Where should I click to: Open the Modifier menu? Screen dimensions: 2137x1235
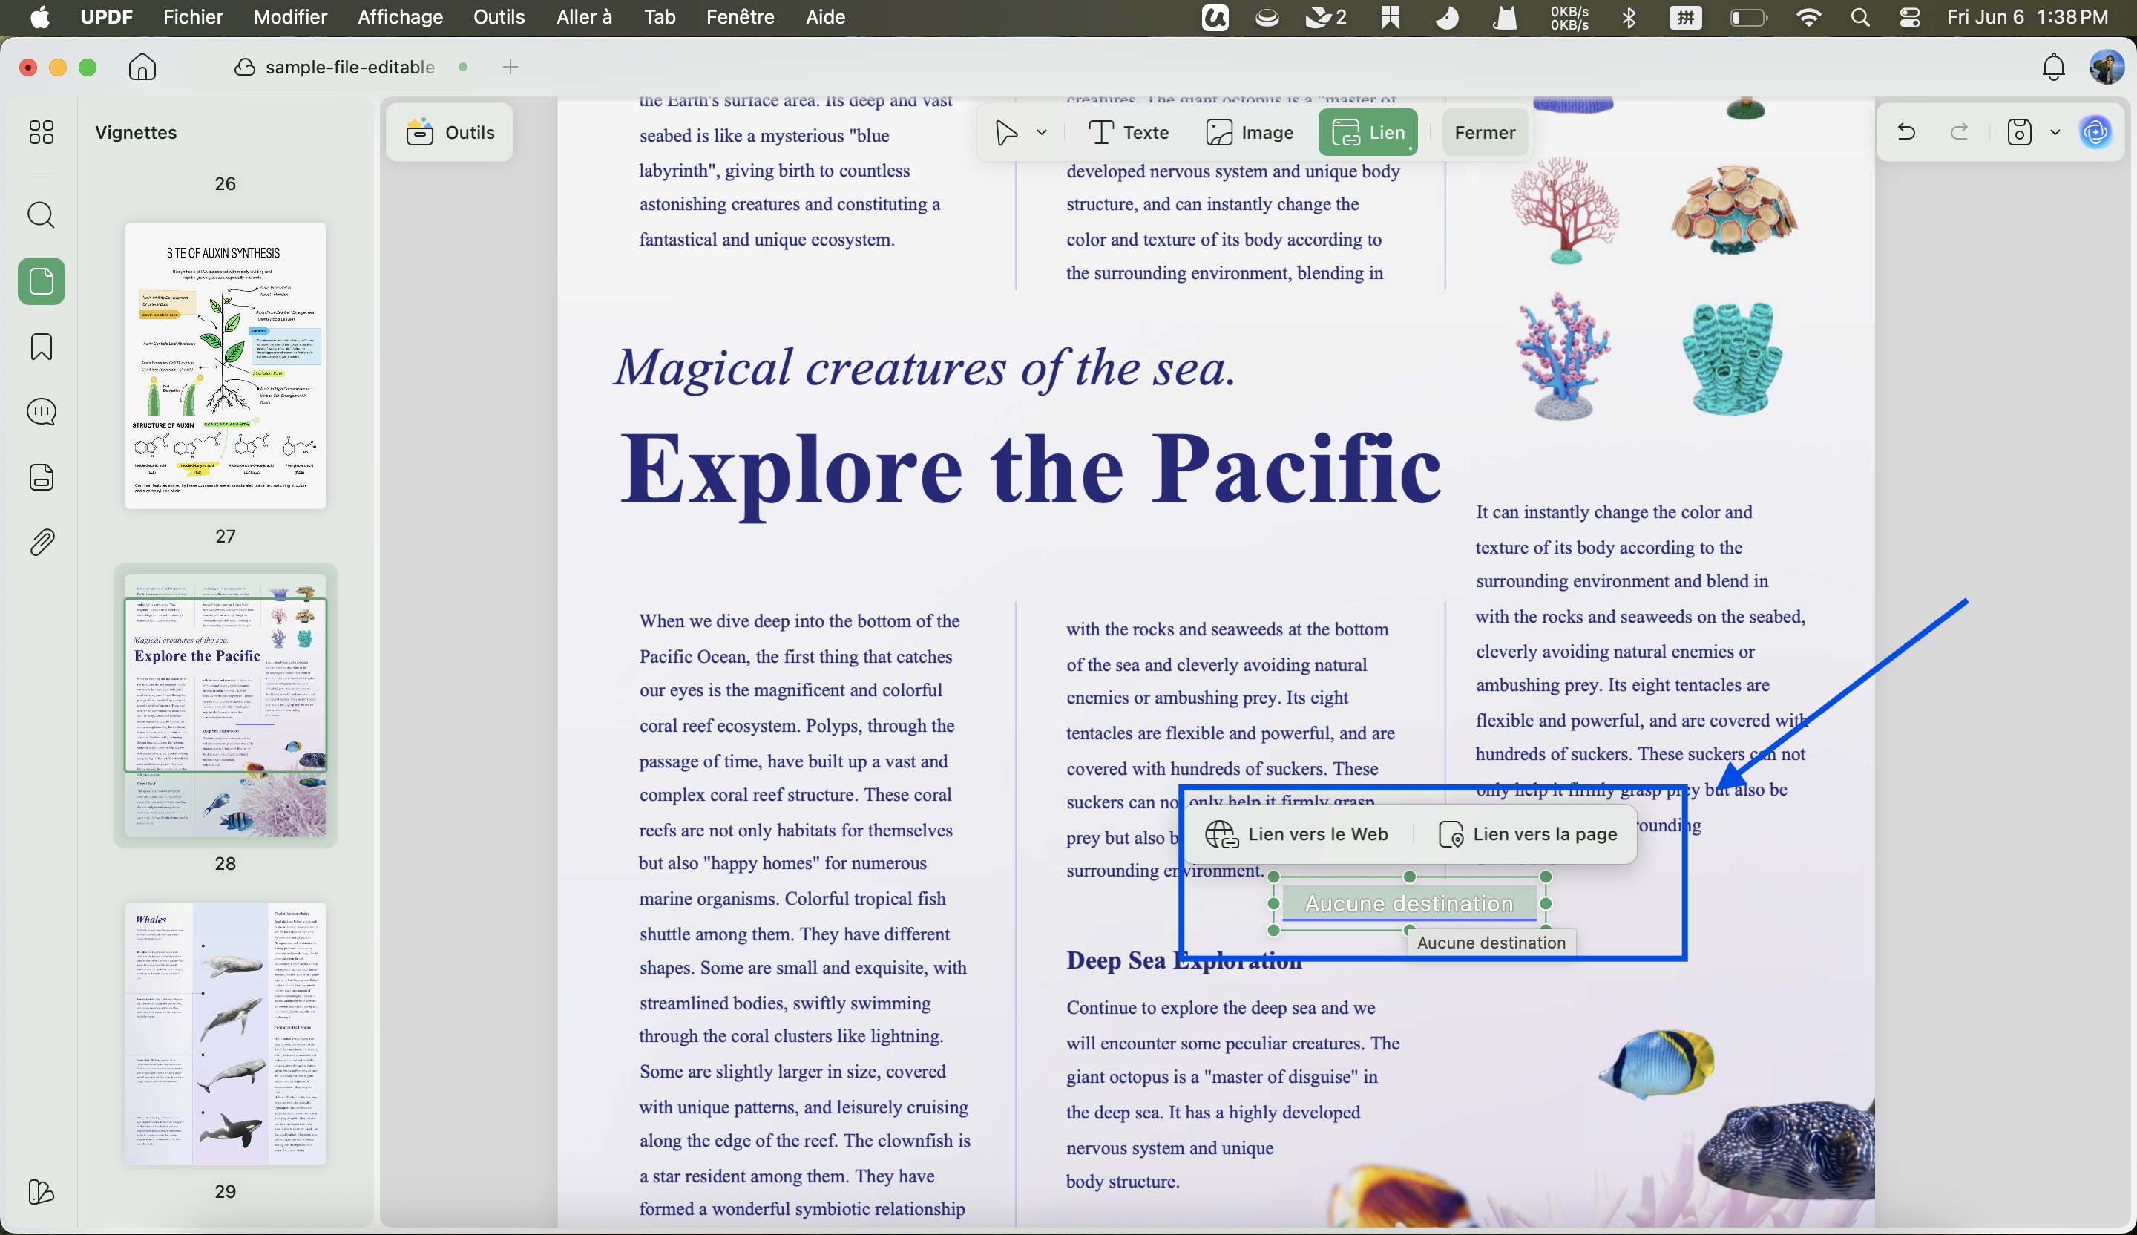click(290, 17)
